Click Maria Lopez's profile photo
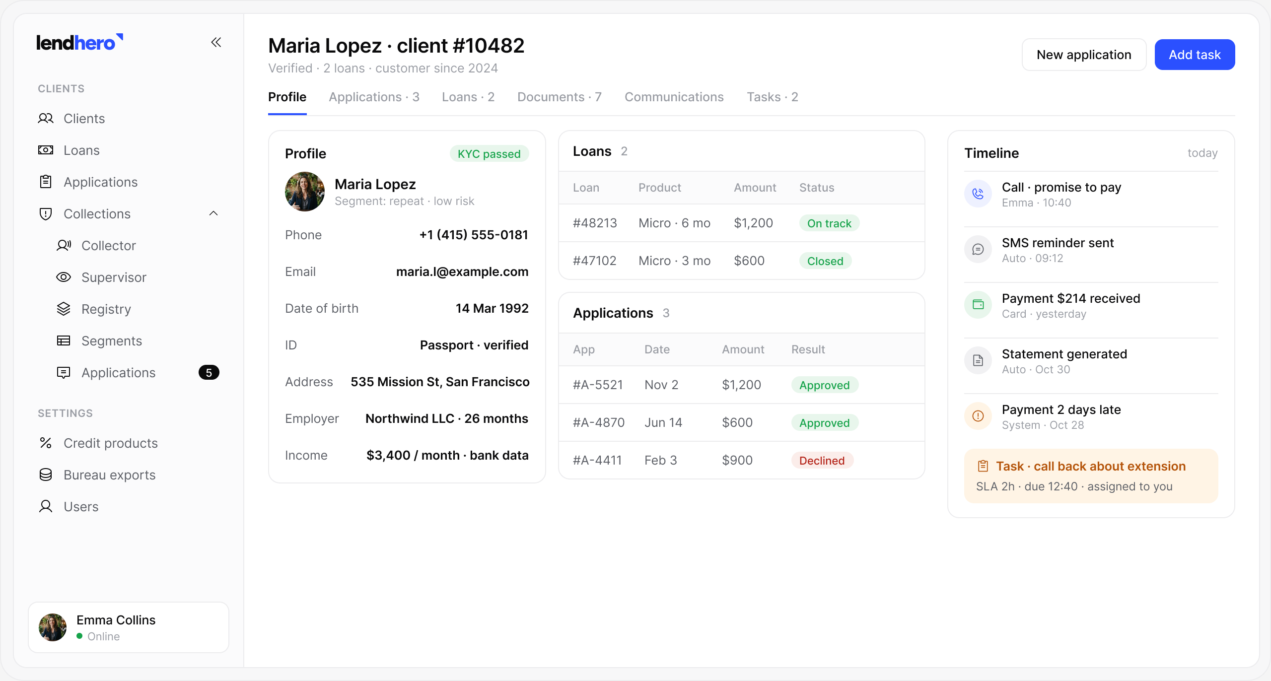Image resolution: width=1271 pixels, height=681 pixels. 305,192
